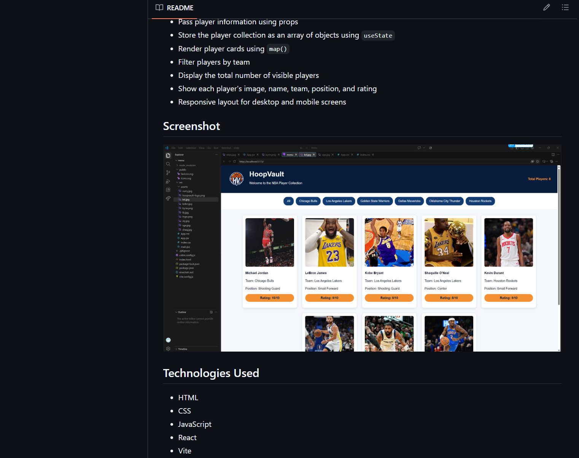The width and height of the screenshot is (579, 458).
Task: Click 'Golden State Warriors' filter button in screenshot
Action: 375,201
